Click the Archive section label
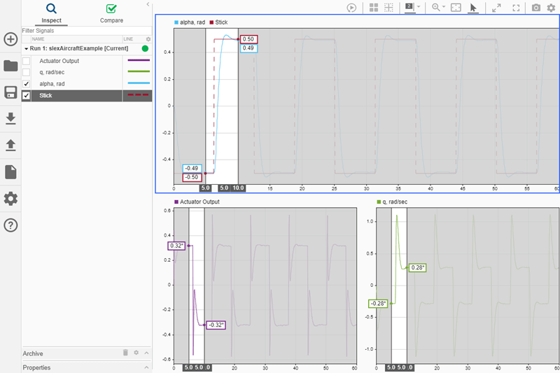 click(33, 353)
